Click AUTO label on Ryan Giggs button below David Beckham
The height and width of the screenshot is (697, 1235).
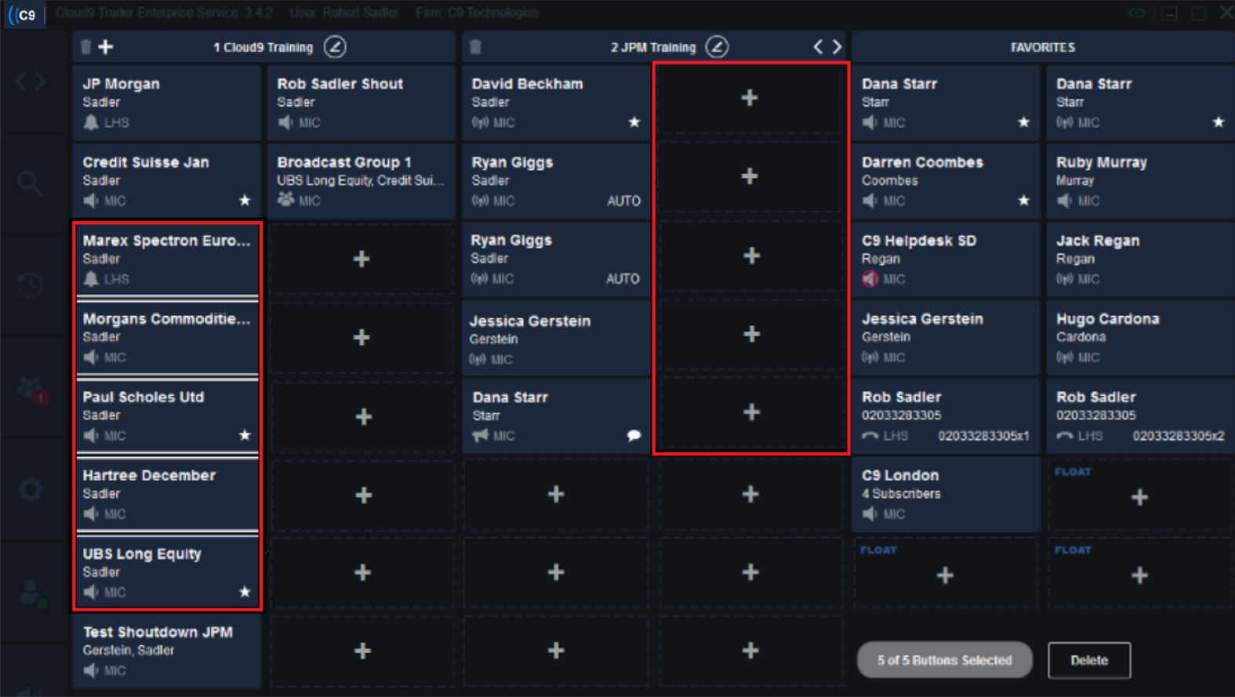pyautogui.click(x=623, y=201)
